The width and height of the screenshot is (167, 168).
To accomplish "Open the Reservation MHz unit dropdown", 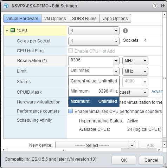I will [135, 61].
